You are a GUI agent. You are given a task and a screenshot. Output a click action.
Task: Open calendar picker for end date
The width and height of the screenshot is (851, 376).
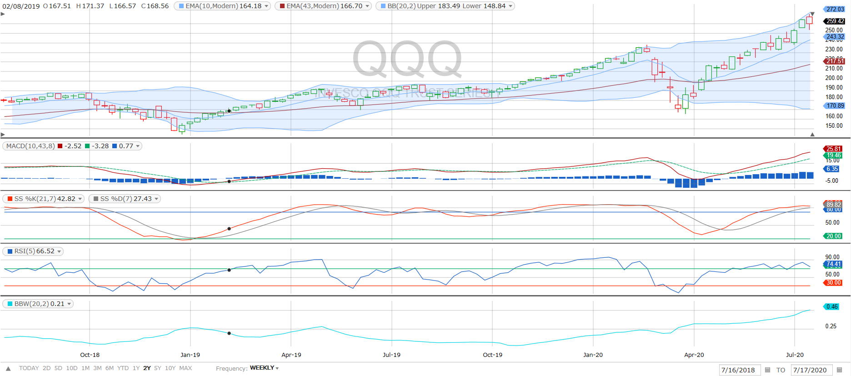[839, 370]
